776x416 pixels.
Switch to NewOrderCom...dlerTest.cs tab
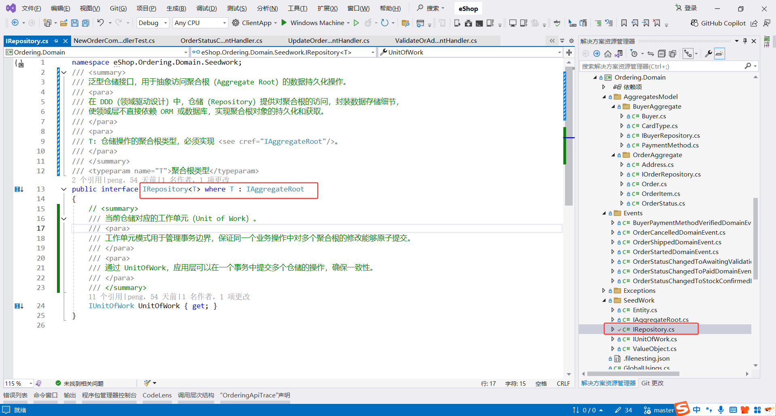tap(114, 41)
